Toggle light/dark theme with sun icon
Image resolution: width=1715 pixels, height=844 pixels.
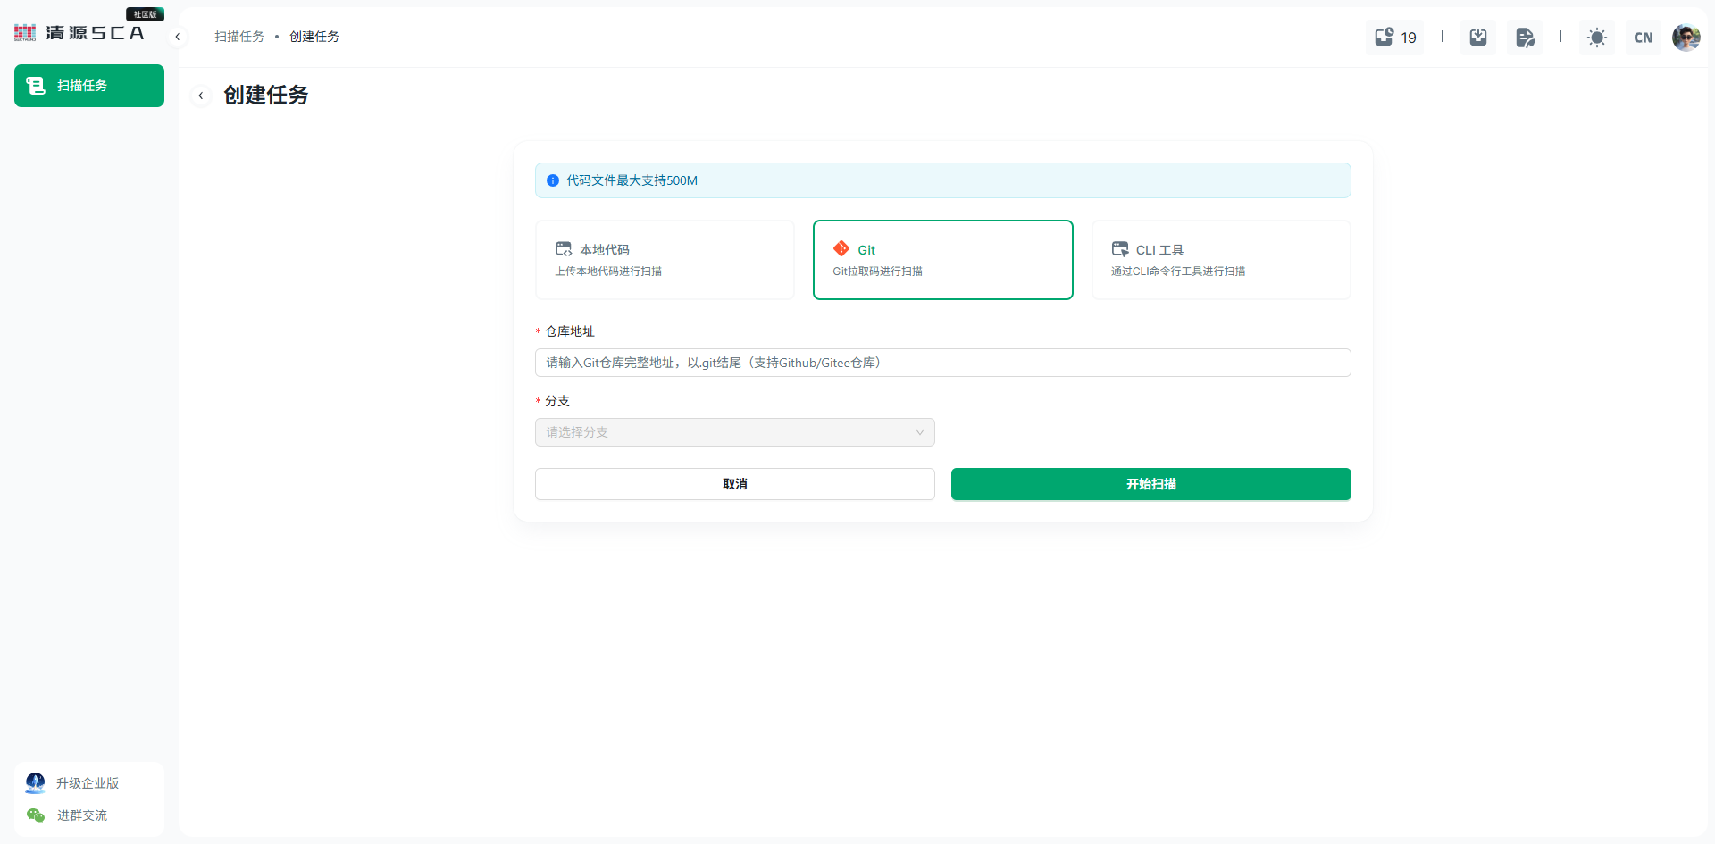[1596, 37]
